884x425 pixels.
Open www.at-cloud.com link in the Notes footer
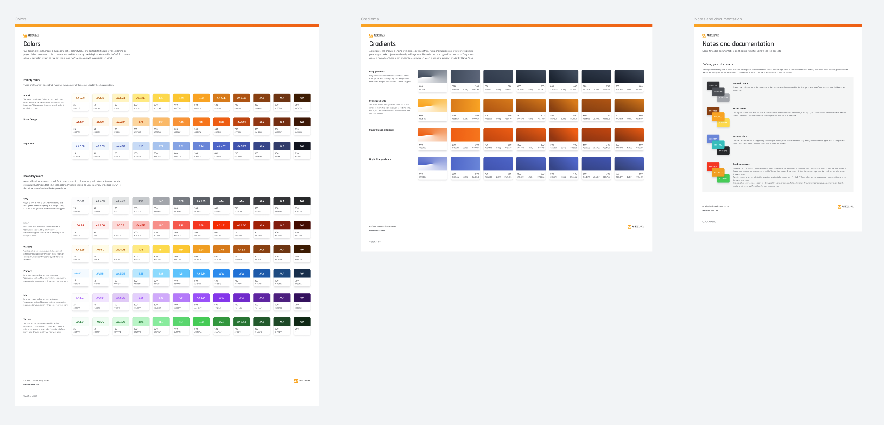pos(711,210)
